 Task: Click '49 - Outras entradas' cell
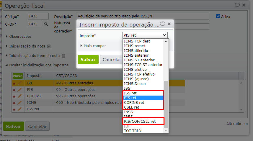pos(75,83)
